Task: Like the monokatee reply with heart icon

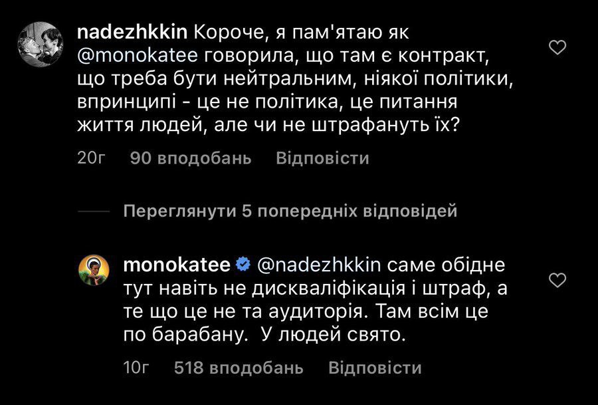Action: coord(559,281)
